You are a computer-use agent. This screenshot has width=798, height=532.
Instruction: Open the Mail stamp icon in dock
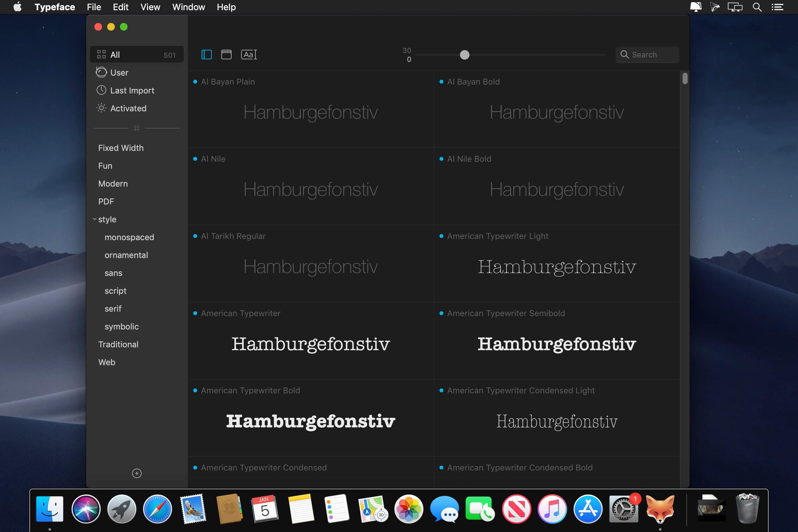(193, 509)
